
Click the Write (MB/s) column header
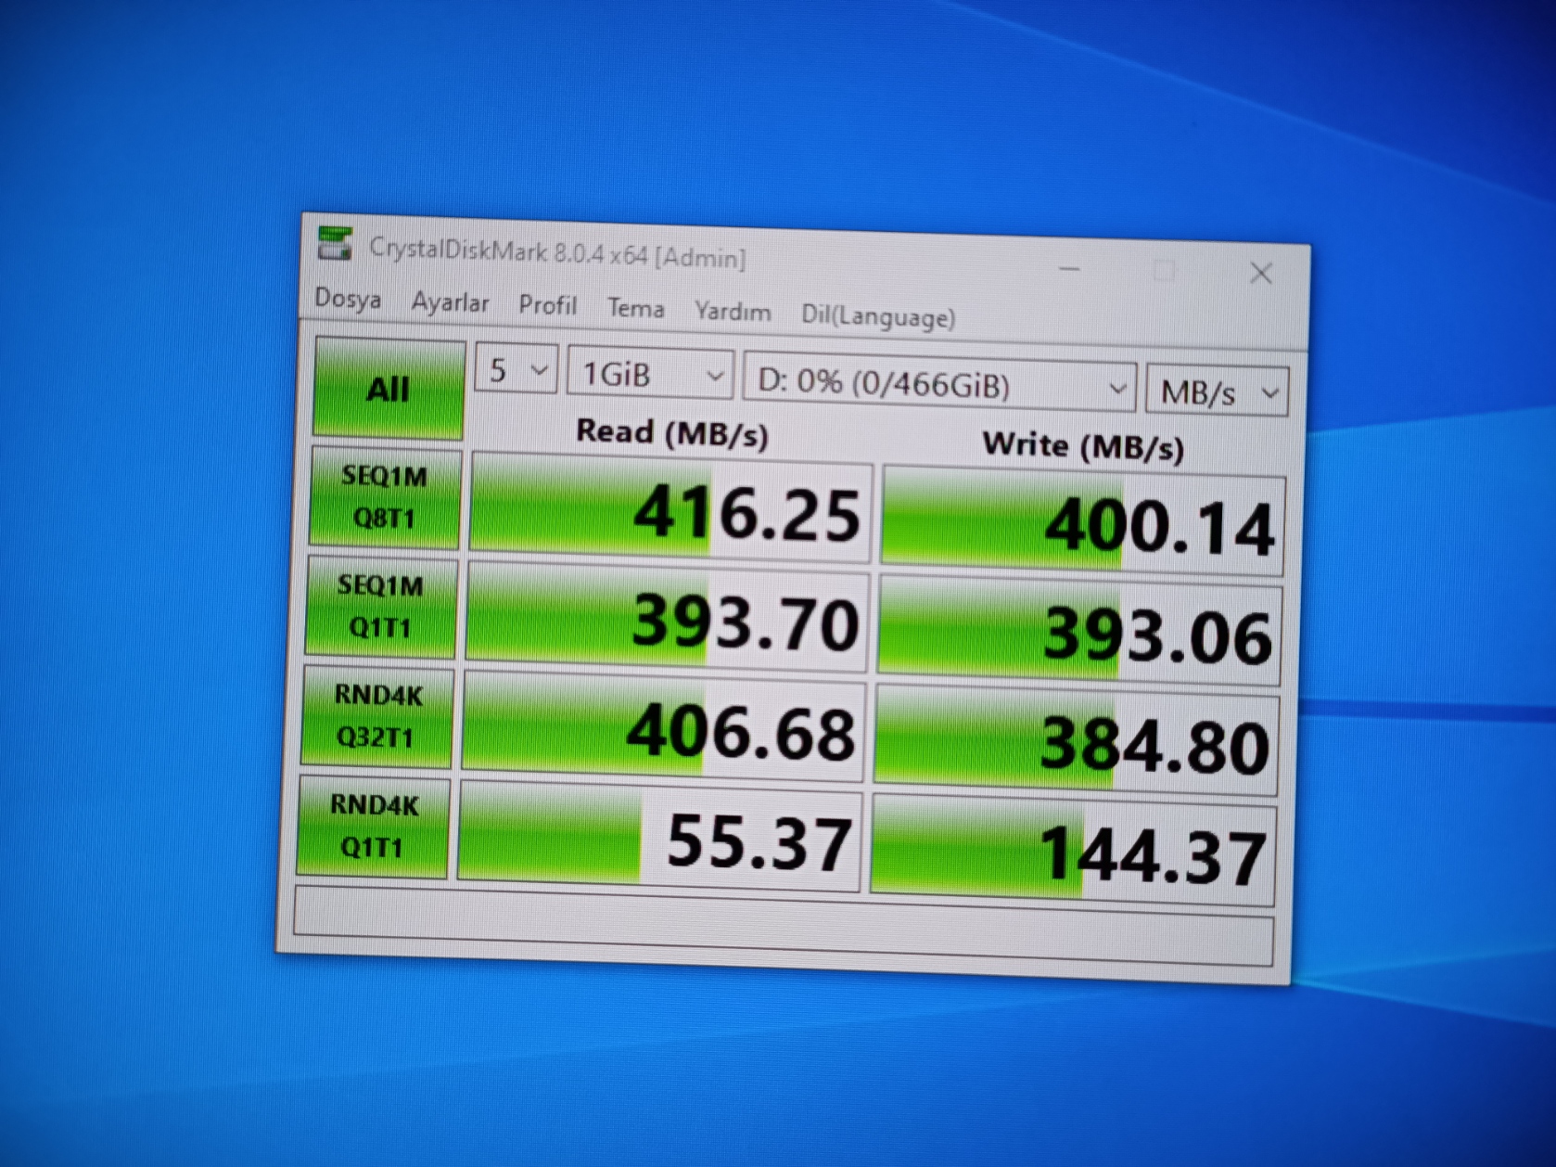(1083, 446)
